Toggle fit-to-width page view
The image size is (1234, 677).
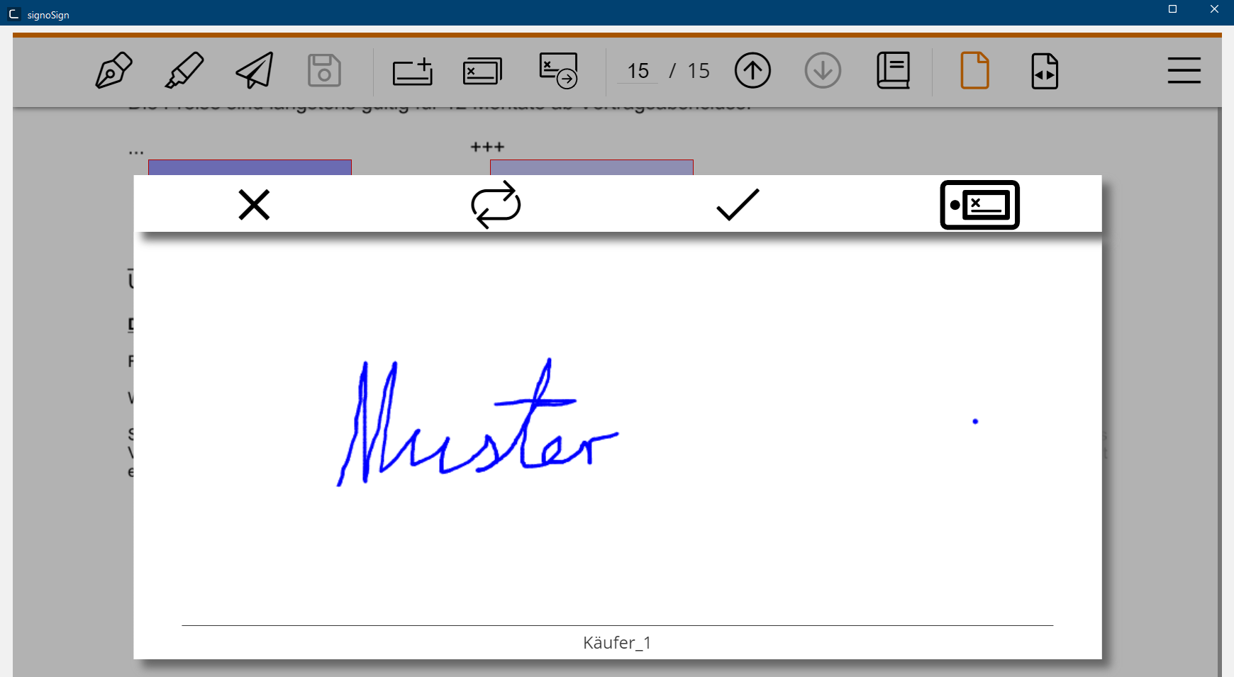tap(1044, 71)
